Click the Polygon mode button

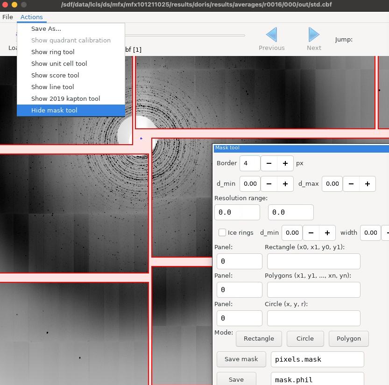pos(348,339)
